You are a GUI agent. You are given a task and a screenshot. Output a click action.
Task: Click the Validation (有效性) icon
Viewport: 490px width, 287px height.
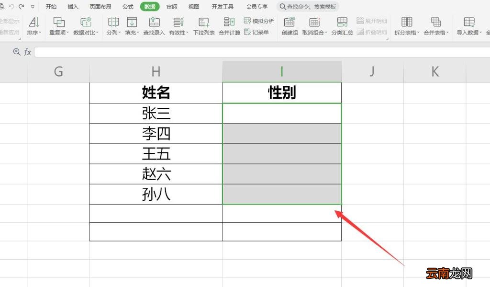tap(178, 22)
